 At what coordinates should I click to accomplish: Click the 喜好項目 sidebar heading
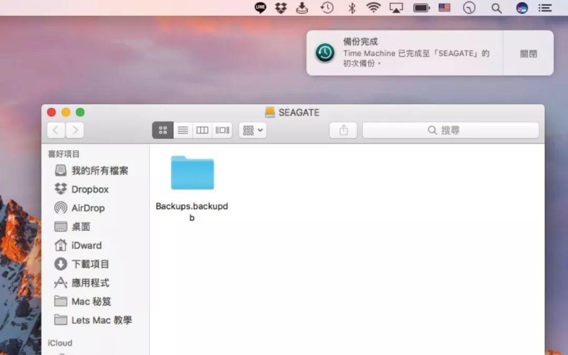click(x=64, y=154)
